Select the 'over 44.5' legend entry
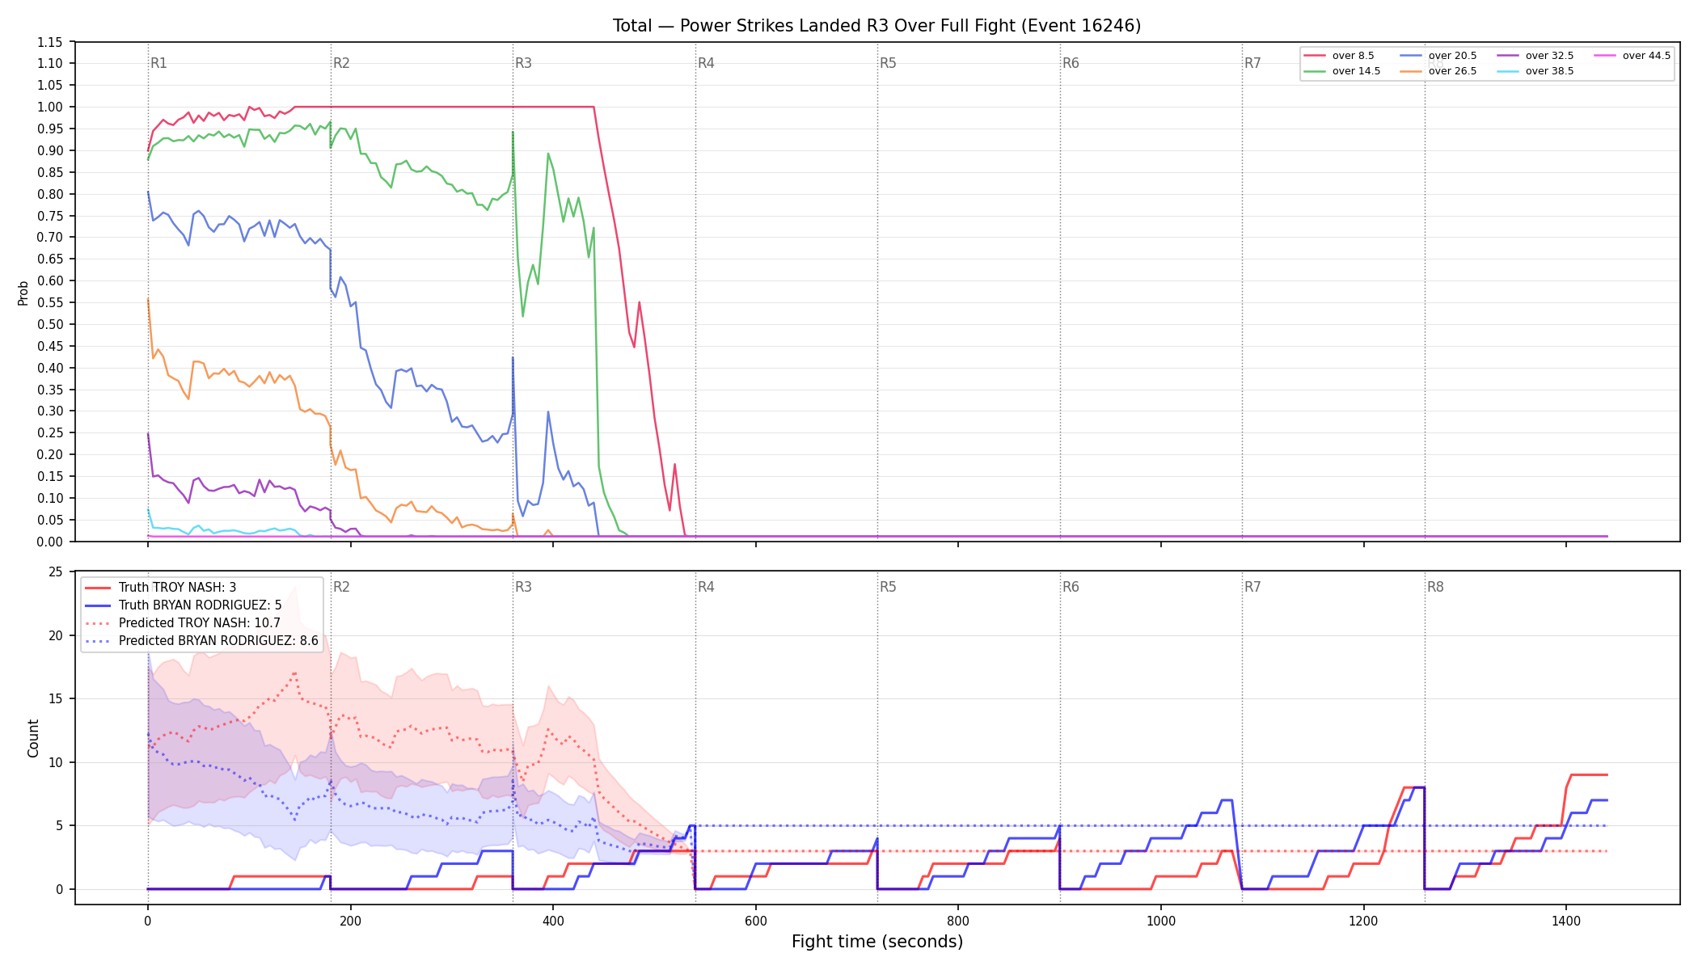Viewport: 1698px width, 970px height. [x=1633, y=56]
